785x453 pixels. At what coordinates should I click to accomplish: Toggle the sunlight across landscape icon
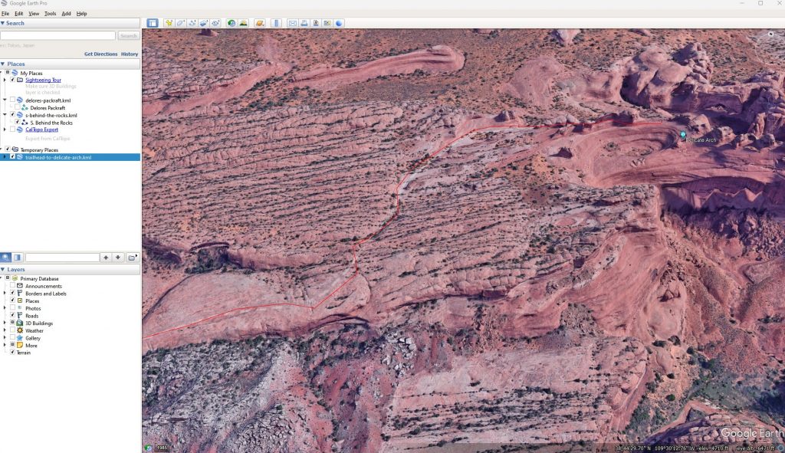(243, 23)
